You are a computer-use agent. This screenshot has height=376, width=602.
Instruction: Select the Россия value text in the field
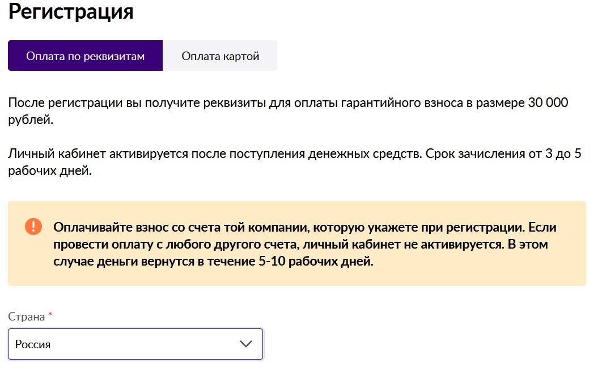pyautogui.click(x=33, y=344)
